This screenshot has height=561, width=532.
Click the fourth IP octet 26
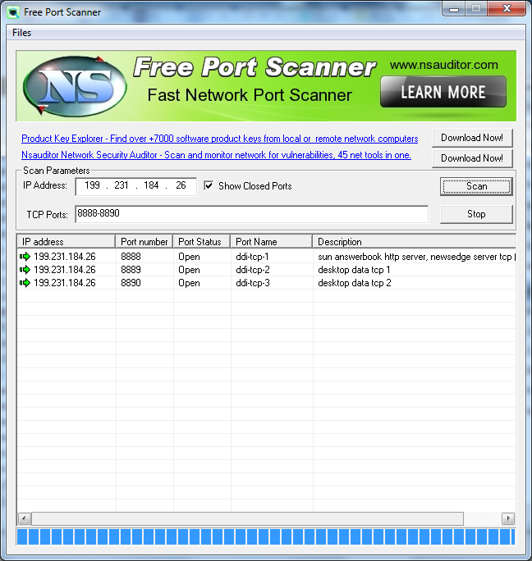181,185
